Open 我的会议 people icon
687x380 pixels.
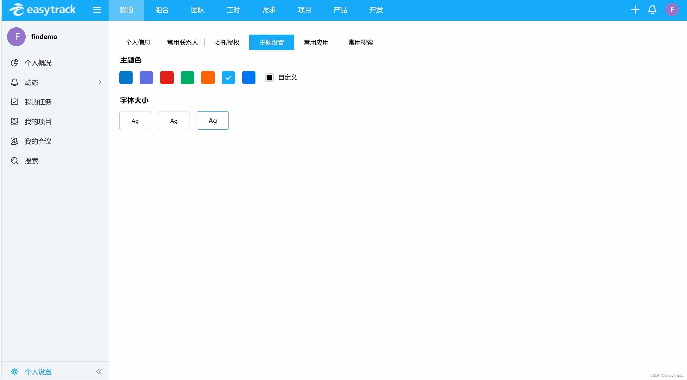click(x=15, y=141)
